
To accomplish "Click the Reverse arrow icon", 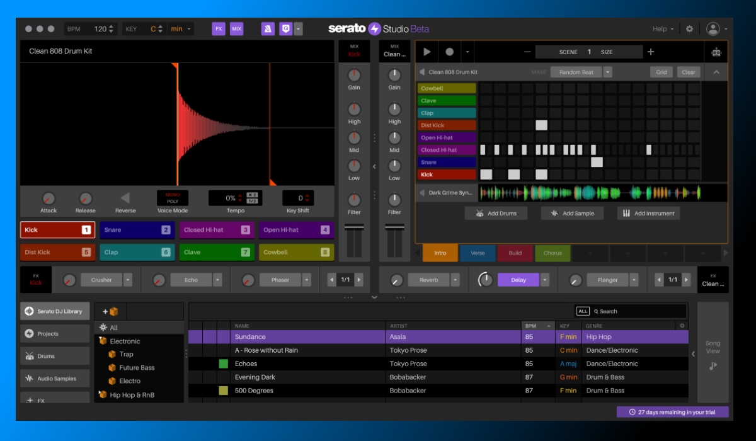I will coord(125,198).
